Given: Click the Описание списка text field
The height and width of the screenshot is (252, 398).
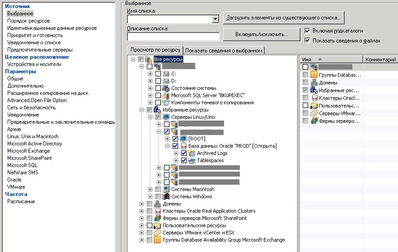Looking at the screenshot, I should pyautogui.click(x=173, y=37).
